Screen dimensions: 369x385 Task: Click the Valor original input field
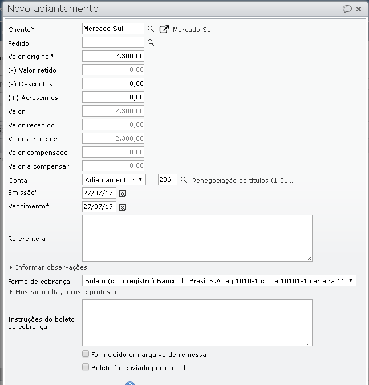tap(113, 56)
